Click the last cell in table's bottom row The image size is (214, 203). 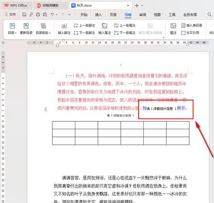click(x=178, y=141)
